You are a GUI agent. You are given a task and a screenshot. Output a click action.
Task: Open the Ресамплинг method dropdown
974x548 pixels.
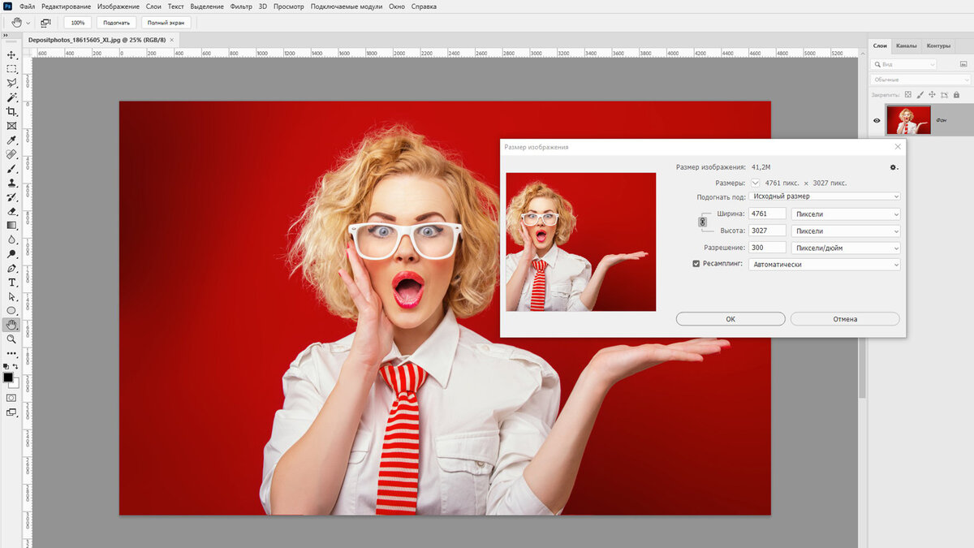[825, 265]
